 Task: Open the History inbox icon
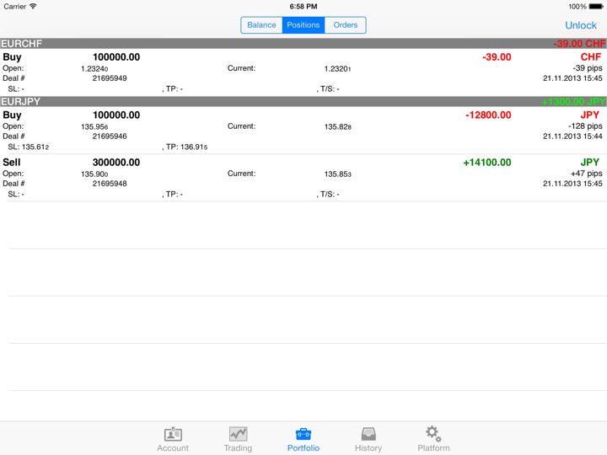tap(368, 434)
